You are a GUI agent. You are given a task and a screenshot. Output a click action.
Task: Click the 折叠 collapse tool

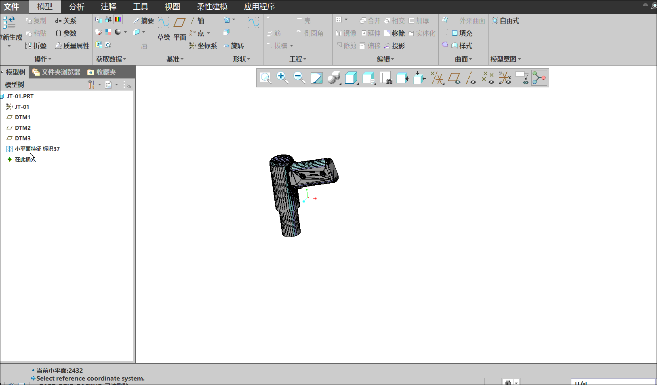point(36,46)
